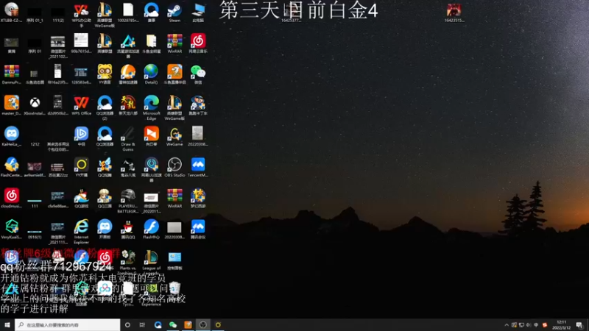The height and width of the screenshot is (331, 589).
Task: Select the 10028785r... blank file
Action: 128,12
